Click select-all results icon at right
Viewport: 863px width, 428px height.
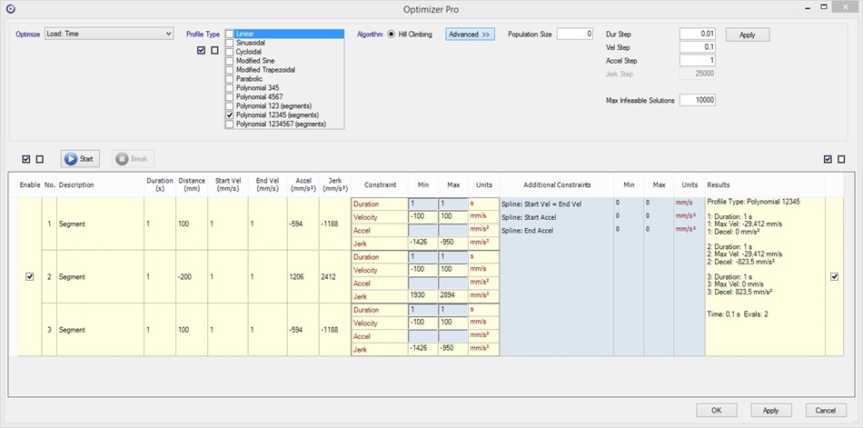point(827,159)
